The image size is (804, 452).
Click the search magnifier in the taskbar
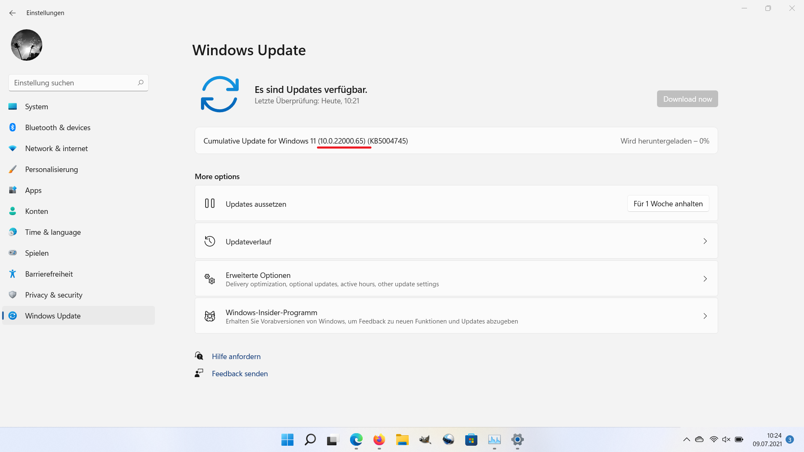(x=310, y=440)
